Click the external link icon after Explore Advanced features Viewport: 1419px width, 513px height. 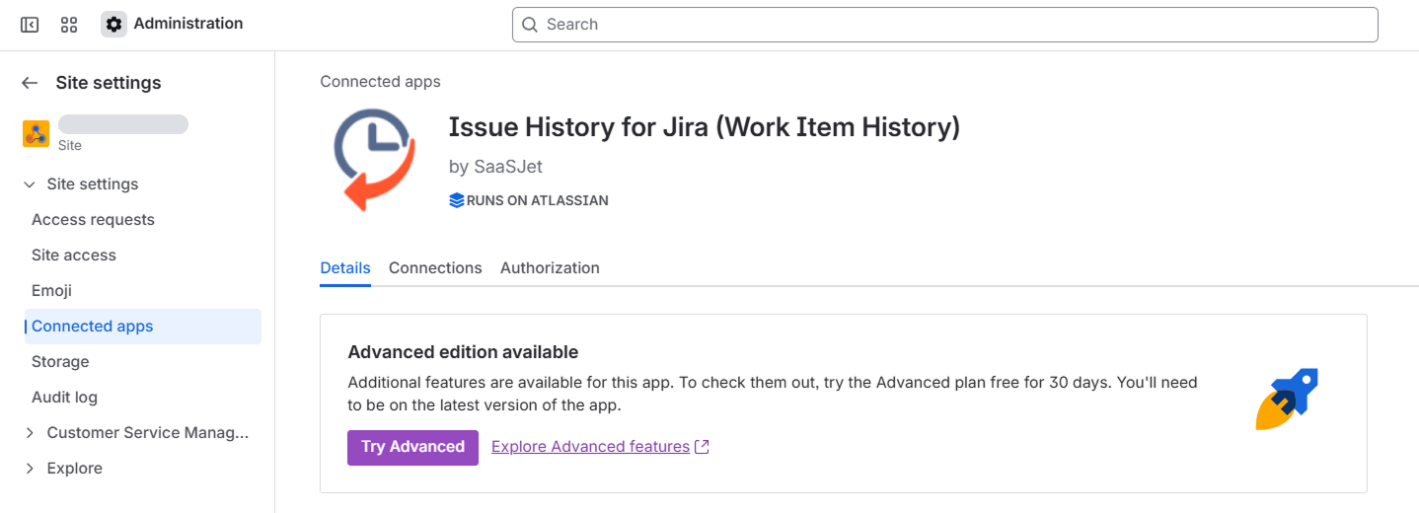(x=702, y=447)
